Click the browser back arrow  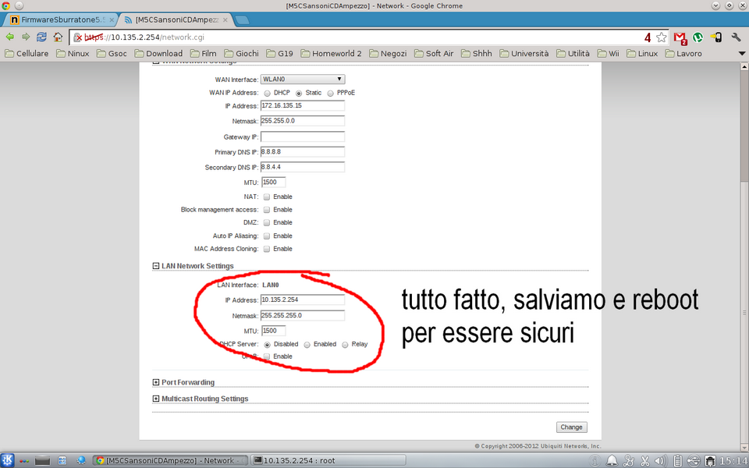point(10,37)
